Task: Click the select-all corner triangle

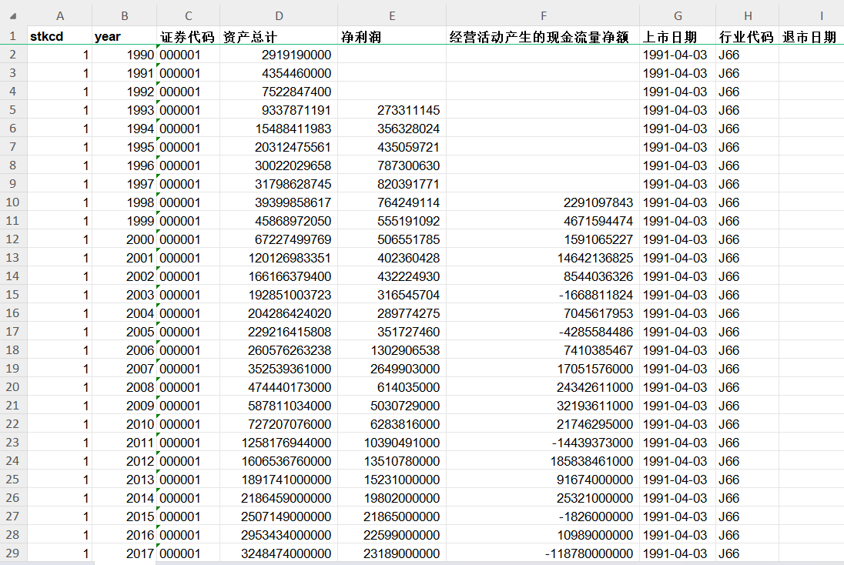Action: pyautogui.click(x=13, y=15)
